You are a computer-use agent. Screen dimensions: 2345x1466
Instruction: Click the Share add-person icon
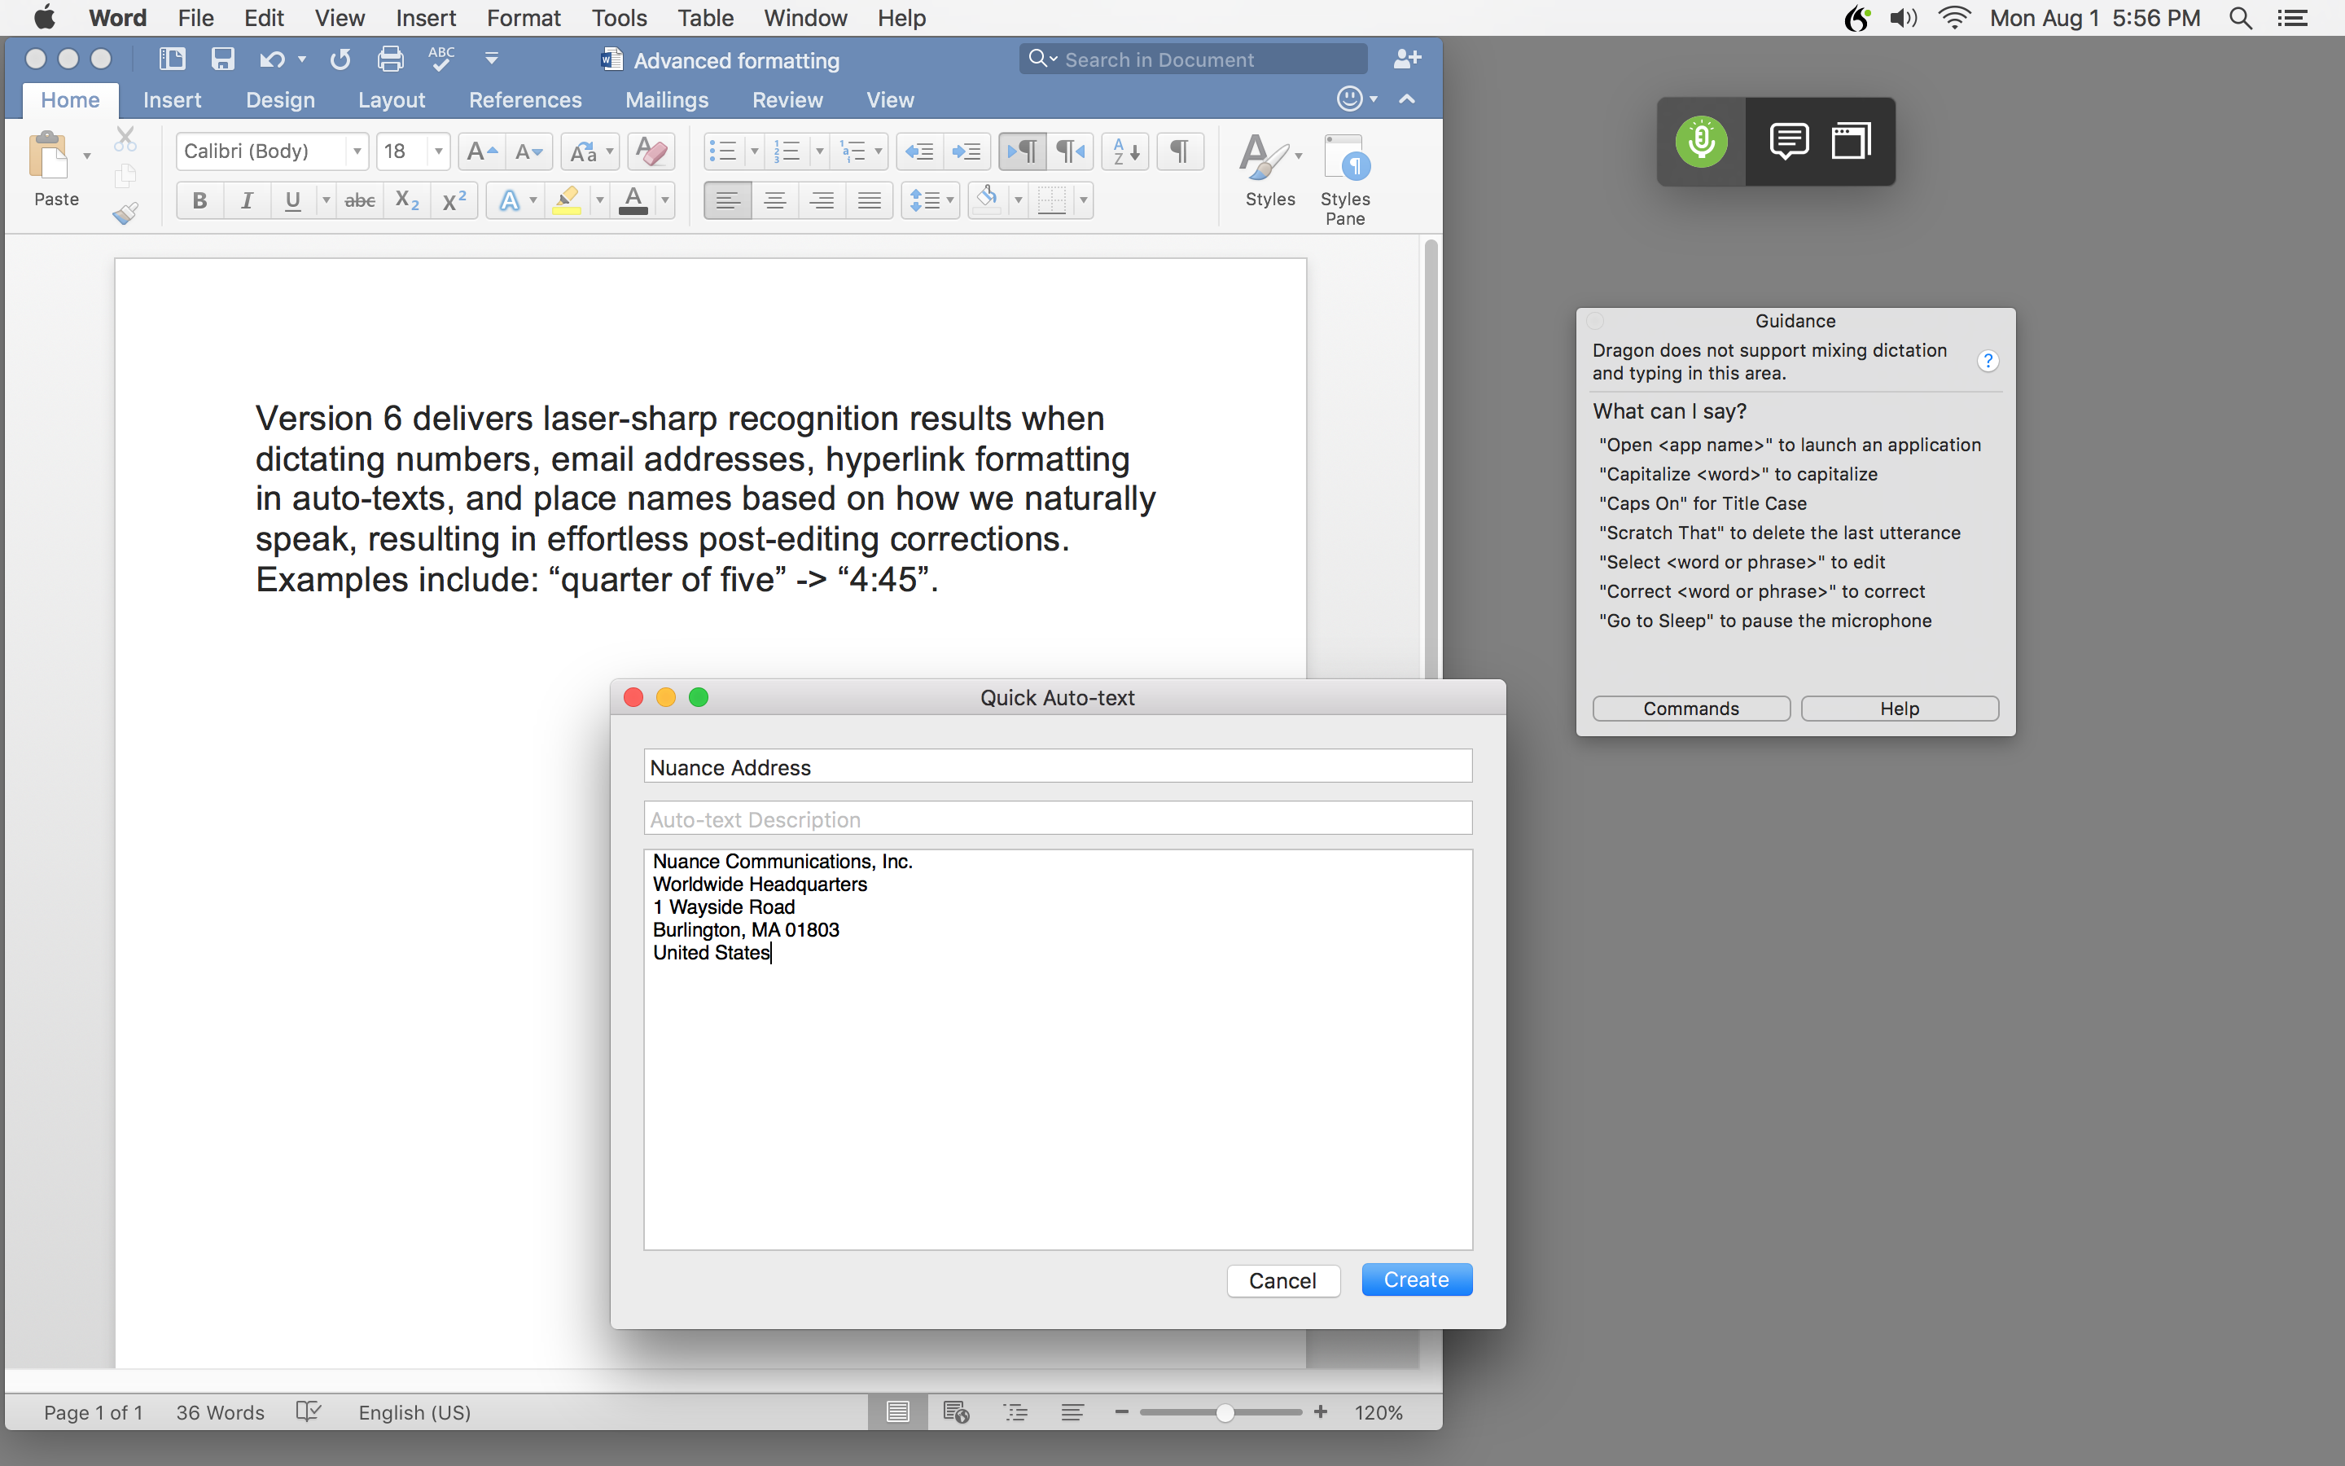tap(1407, 59)
